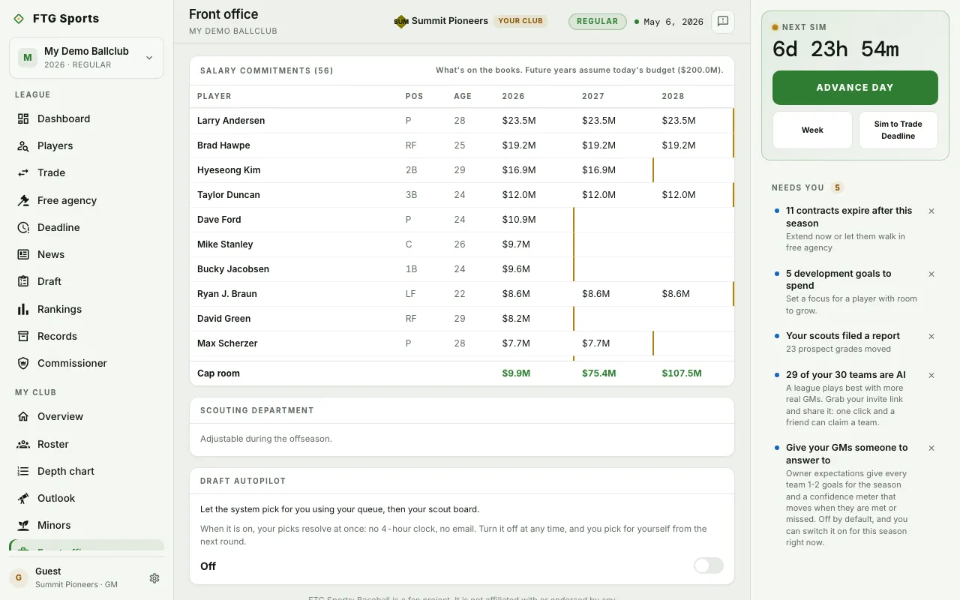The height and width of the screenshot is (600, 960).
Task: Select Brad Hawpe in salary table
Action: (x=462, y=145)
